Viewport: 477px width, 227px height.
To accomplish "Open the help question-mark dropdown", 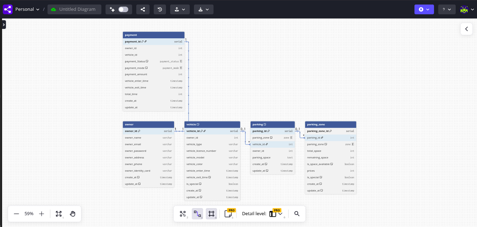I will [447, 9].
